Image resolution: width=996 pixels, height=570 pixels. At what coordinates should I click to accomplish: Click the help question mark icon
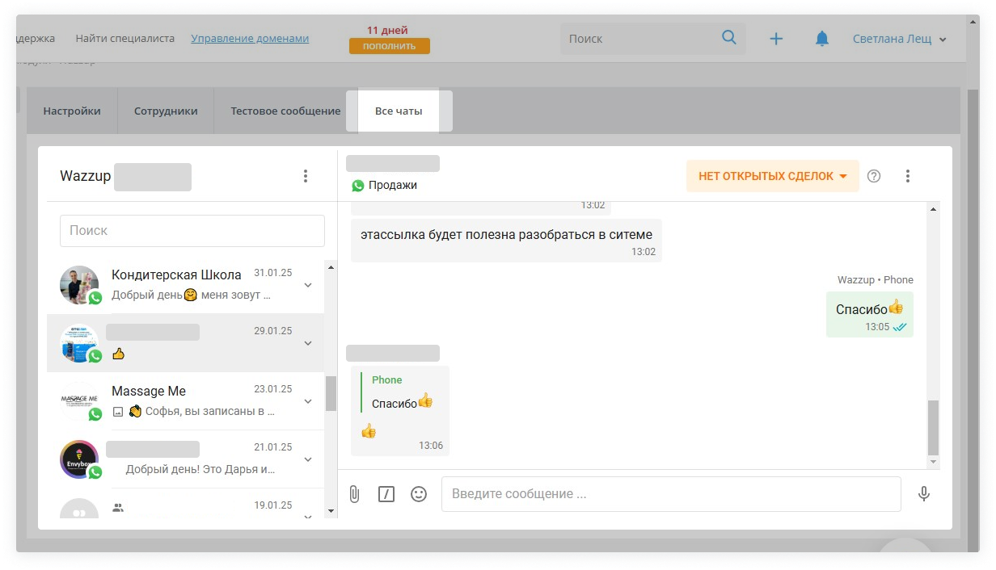tap(874, 176)
